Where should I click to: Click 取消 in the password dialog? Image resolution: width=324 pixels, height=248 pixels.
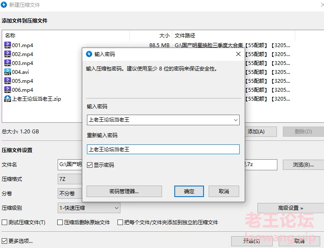pyautogui.click(x=224, y=192)
